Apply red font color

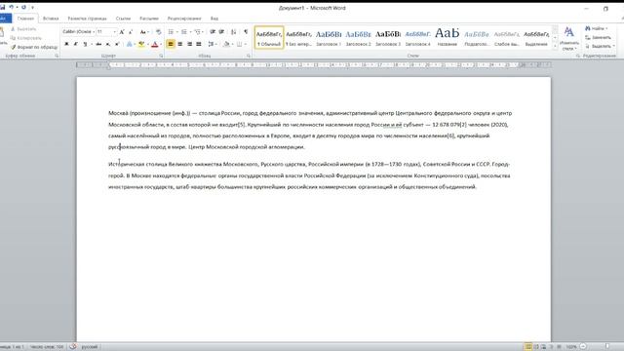click(x=155, y=44)
